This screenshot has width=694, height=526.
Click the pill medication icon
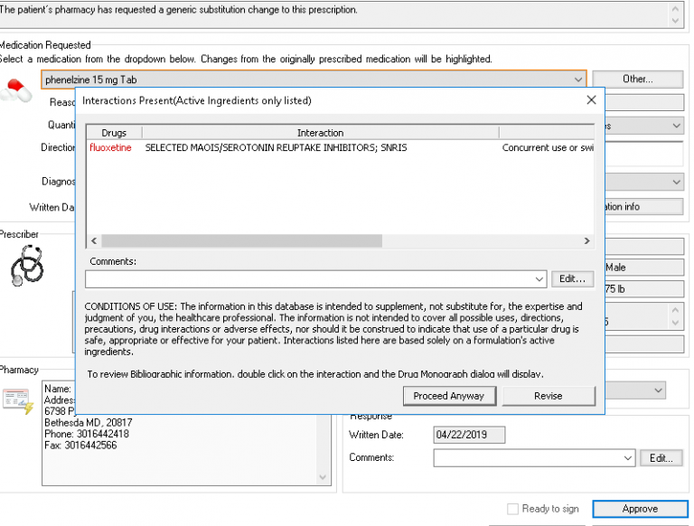click(x=18, y=89)
